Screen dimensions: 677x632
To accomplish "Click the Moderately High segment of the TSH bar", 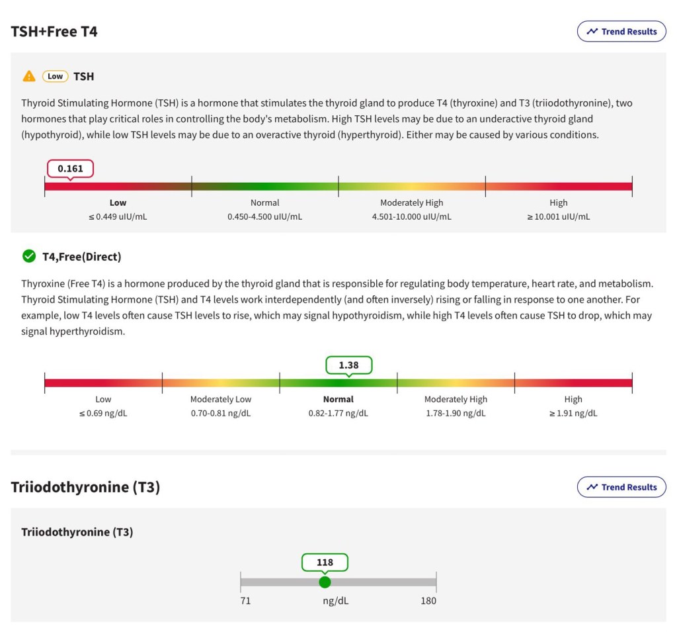I will (x=411, y=187).
